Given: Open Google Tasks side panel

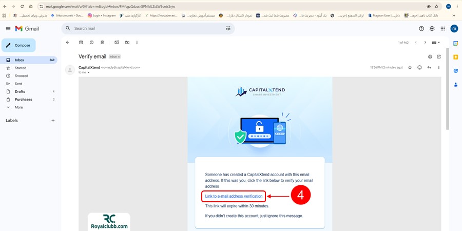Looking at the screenshot, I should (455, 71).
